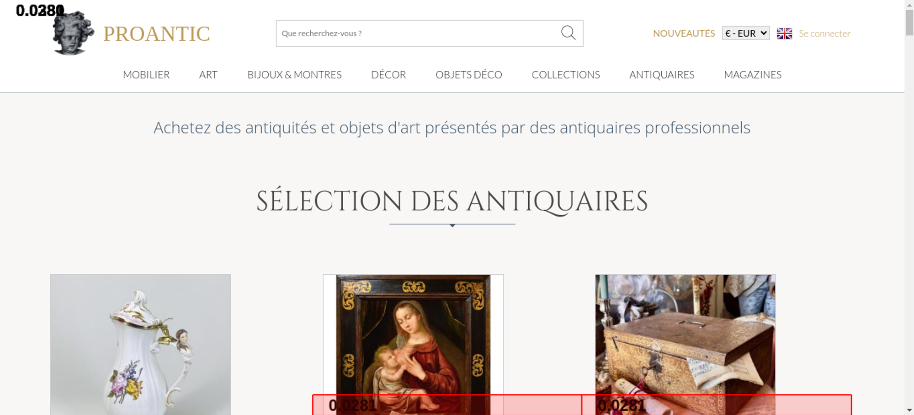Navigate to the ANTIQUAIRES menu

tap(662, 74)
